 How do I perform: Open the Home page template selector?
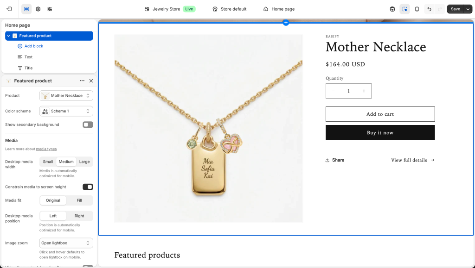pyautogui.click(x=279, y=9)
